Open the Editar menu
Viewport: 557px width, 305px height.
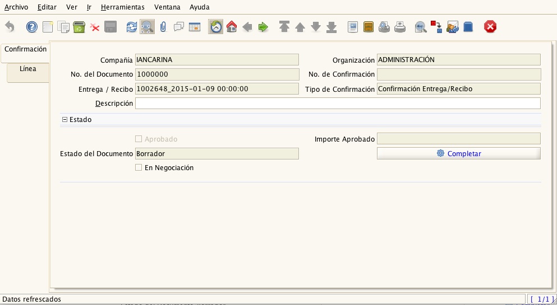pyautogui.click(x=47, y=7)
